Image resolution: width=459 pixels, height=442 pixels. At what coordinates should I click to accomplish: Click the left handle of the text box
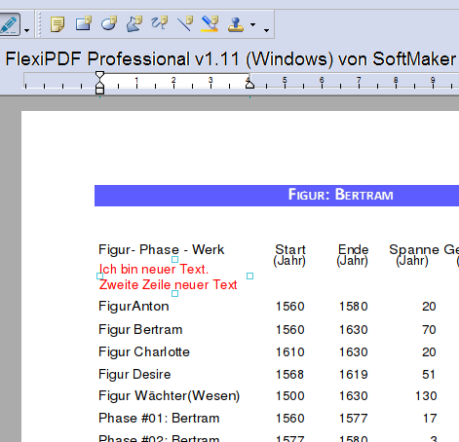[x=99, y=276]
